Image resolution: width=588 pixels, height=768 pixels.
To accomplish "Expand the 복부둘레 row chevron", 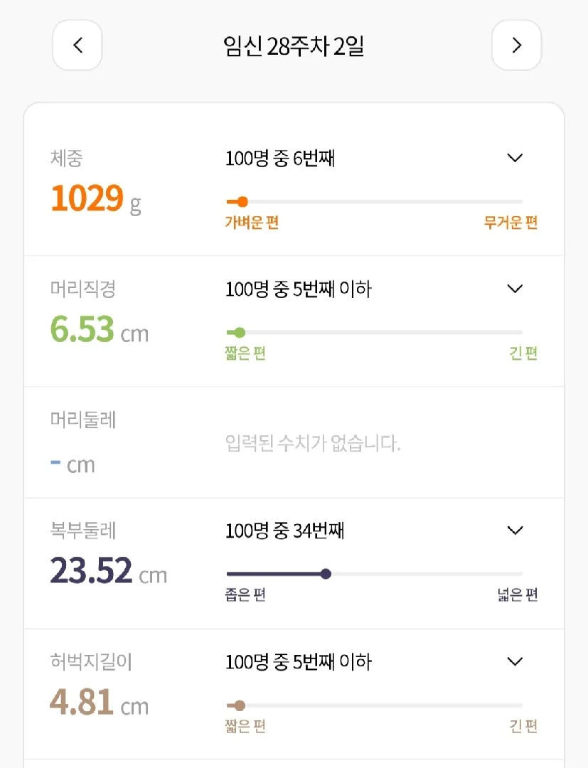I will click(515, 530).
